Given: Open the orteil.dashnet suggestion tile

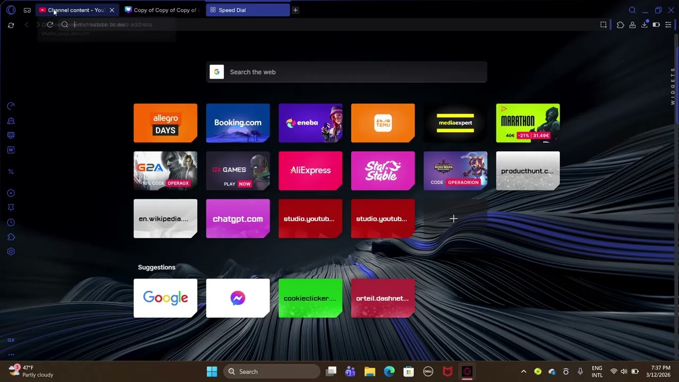Looking at the screenshot, I should click(383, 298).
